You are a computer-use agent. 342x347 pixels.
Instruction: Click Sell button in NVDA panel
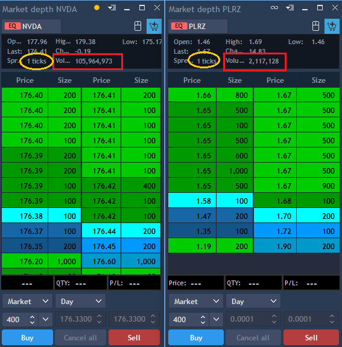point(134,337)
